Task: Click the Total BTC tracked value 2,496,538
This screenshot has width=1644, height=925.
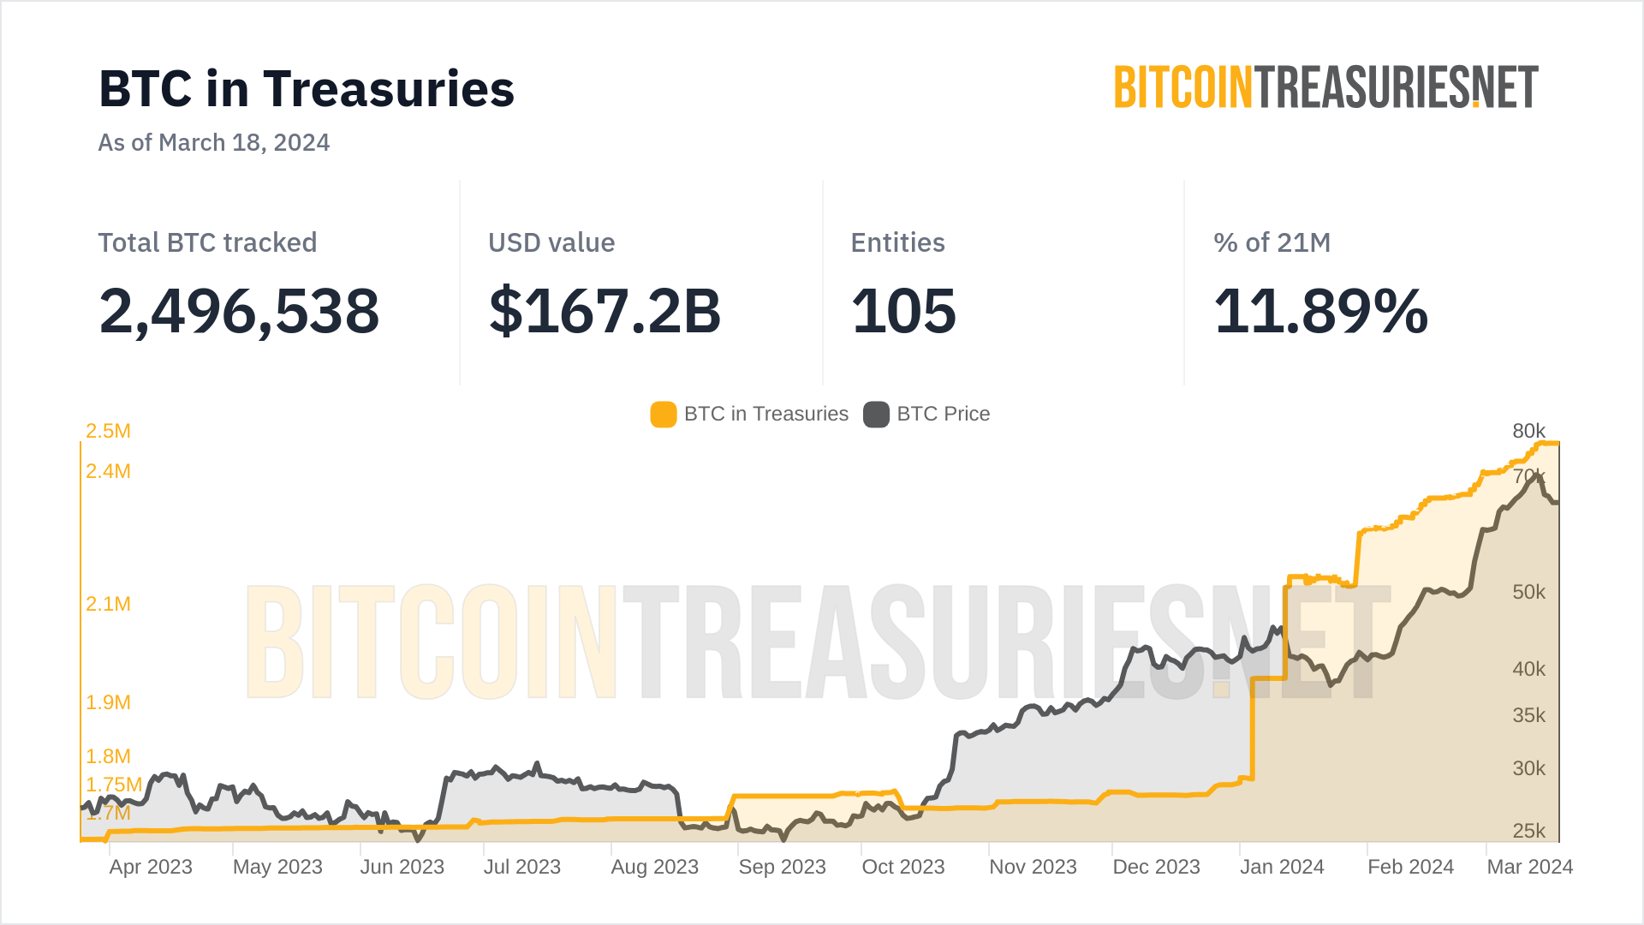Action: 239,311
